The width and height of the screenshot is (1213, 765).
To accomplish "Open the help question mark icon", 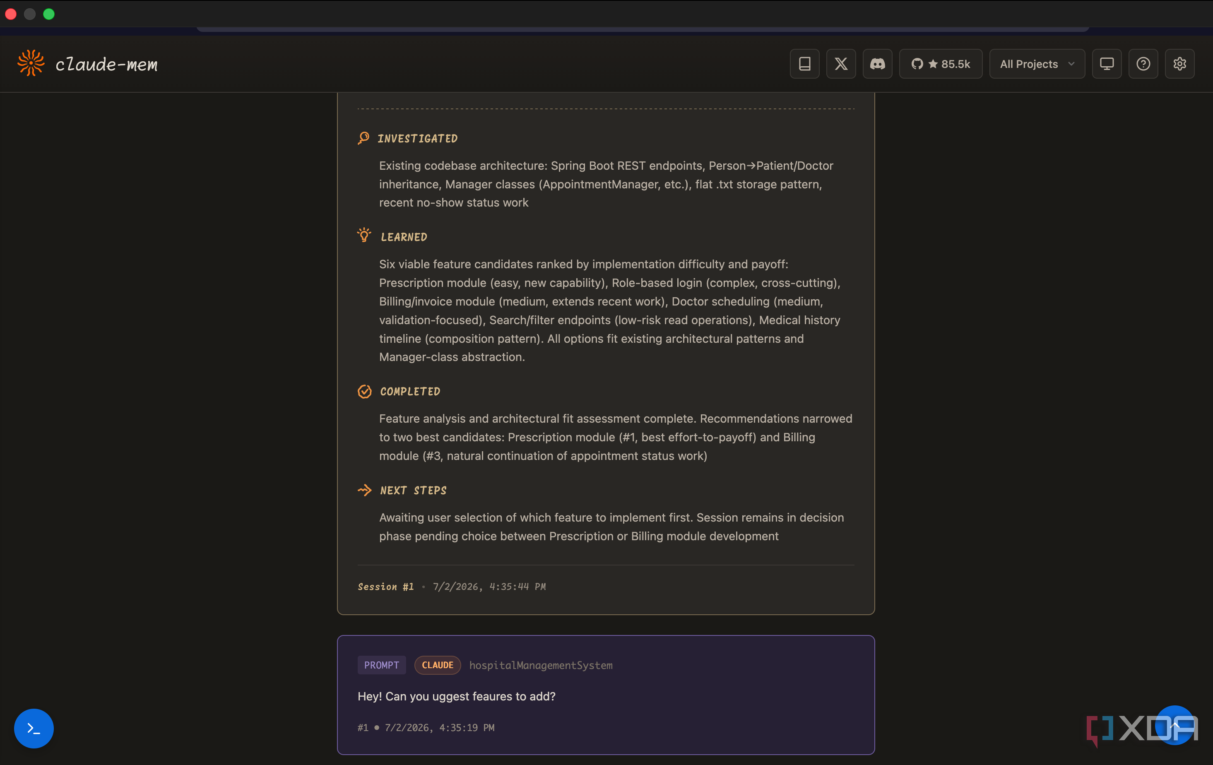I will click(1143, 64).
